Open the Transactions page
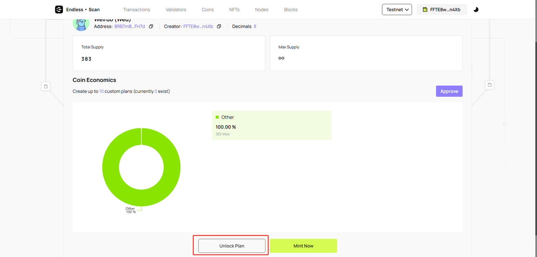The height and width of the screenshot is (257, 537). (136, 10)
